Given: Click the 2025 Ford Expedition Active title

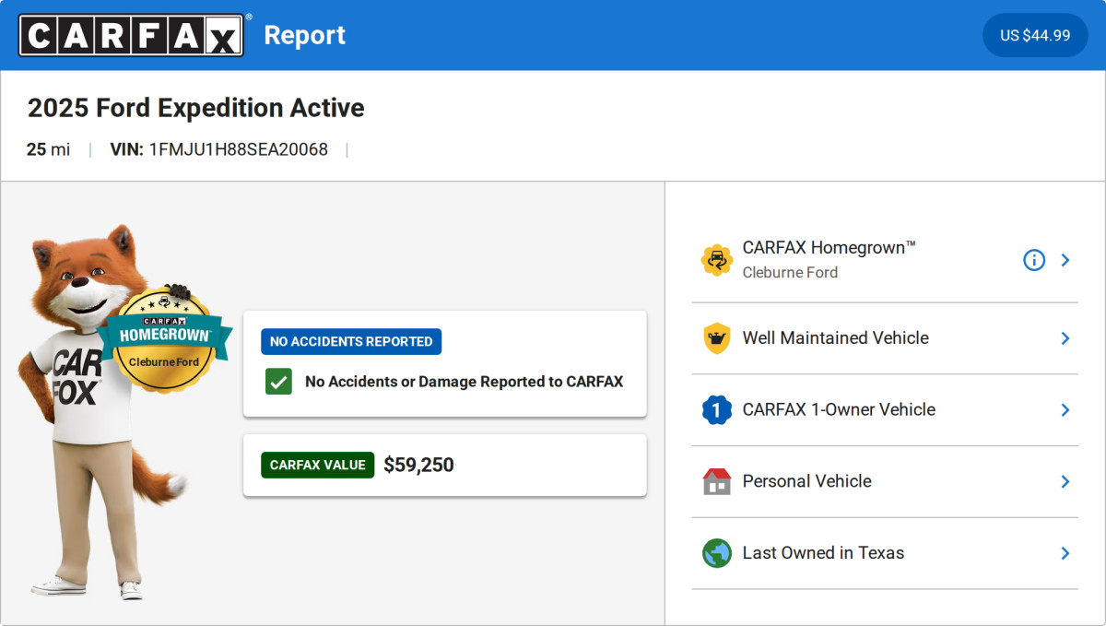Looking at the screenshot, I should pos(196,108).
